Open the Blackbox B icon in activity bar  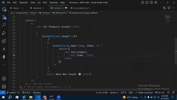tap(4, 49)
